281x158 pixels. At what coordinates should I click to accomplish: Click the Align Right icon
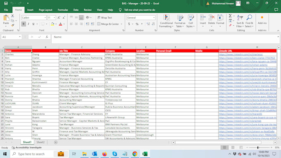81,24
